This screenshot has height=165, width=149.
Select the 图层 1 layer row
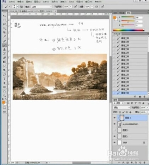pyautogui.click(x=130, y=136)
